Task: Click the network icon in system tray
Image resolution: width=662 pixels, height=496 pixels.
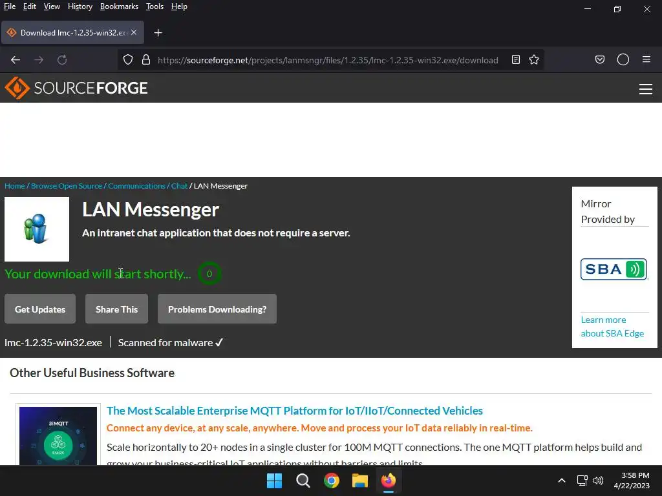Action: click(582, 480)
